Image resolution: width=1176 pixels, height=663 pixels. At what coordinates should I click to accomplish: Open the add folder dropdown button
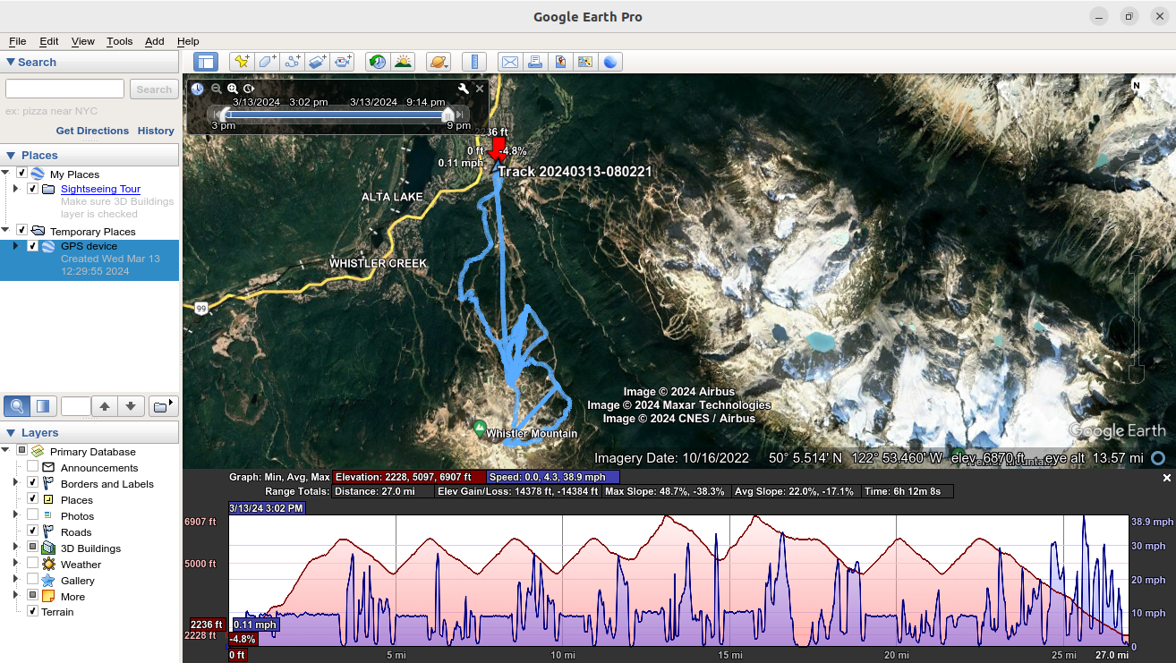[163, 407]
